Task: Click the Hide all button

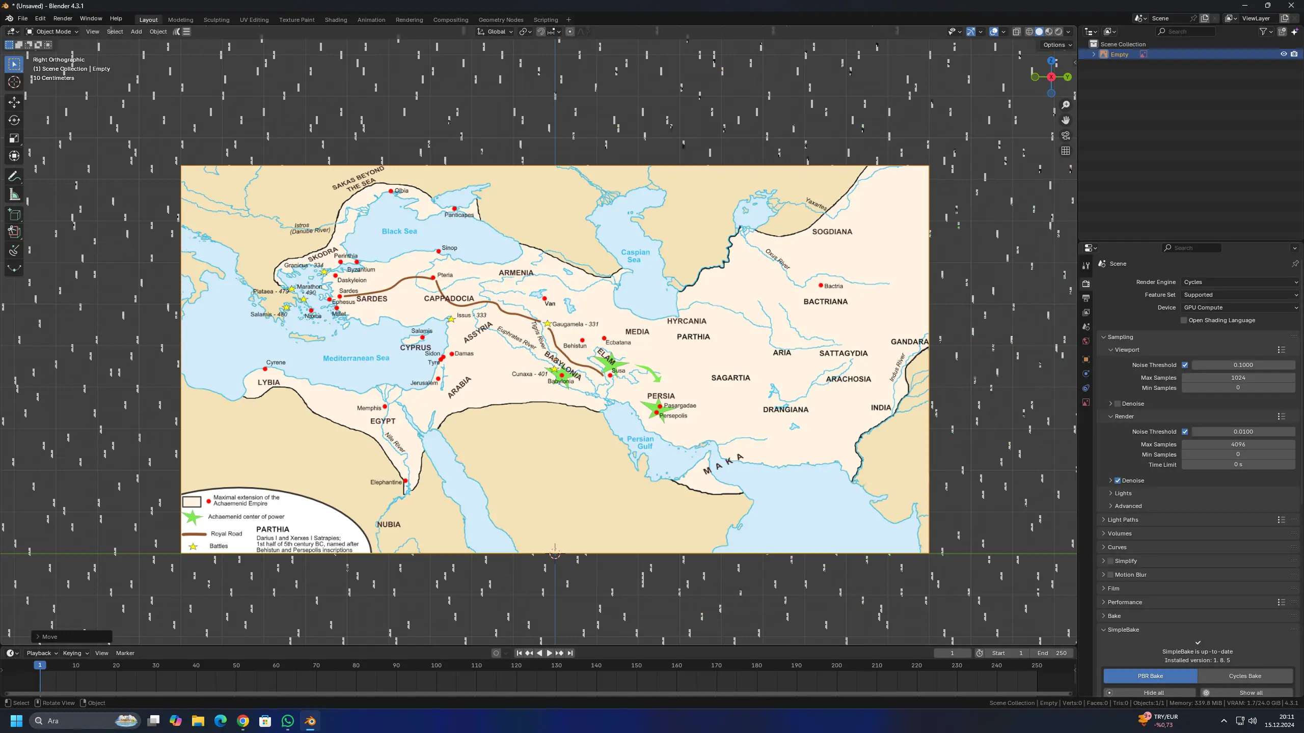Action: click(x=1149, y=693)
